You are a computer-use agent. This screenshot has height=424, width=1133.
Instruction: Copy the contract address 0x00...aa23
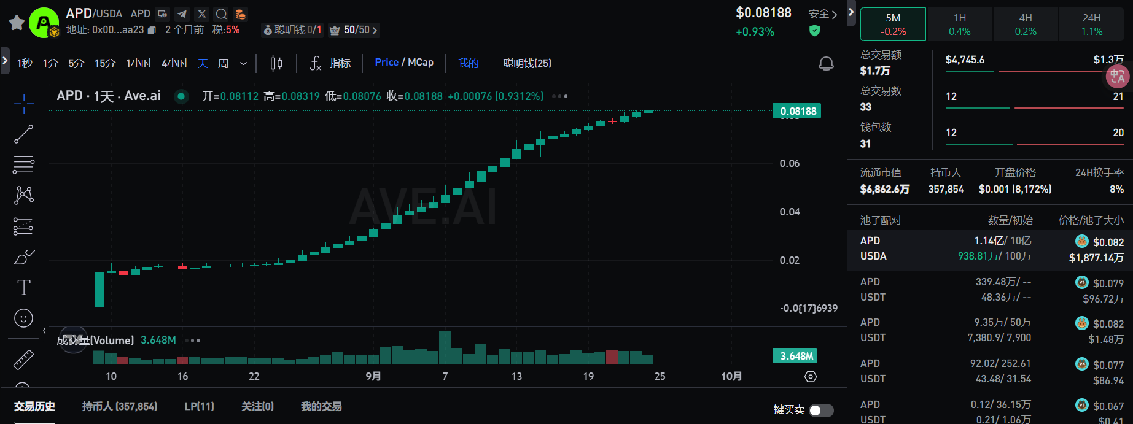(x=152, y=30)
